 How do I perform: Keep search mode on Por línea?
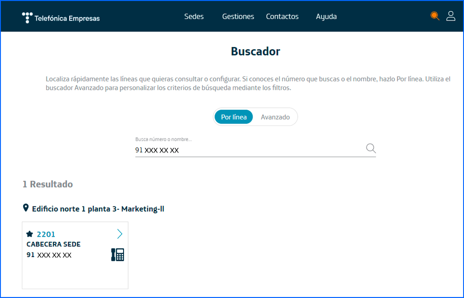[x=234, y=117]
